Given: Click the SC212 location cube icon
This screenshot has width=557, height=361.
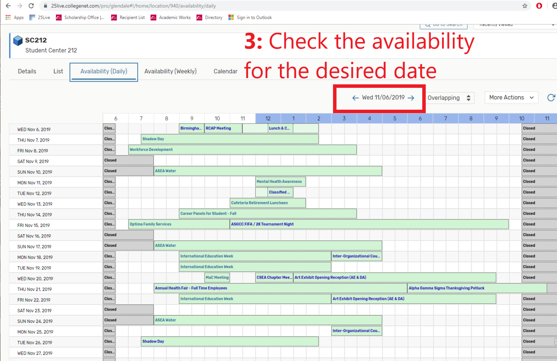Looking at the screenshot, I should click(x=18, y=40).
